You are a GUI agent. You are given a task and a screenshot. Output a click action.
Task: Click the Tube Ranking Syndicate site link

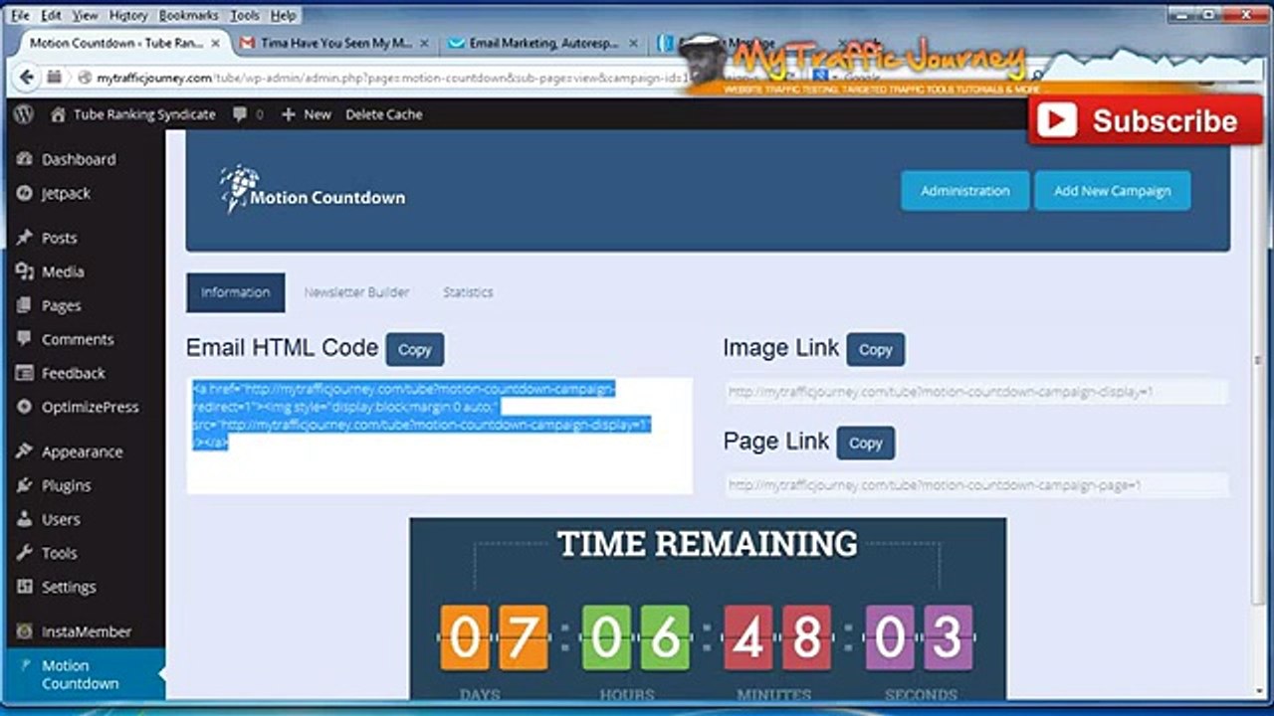(144, 114)
